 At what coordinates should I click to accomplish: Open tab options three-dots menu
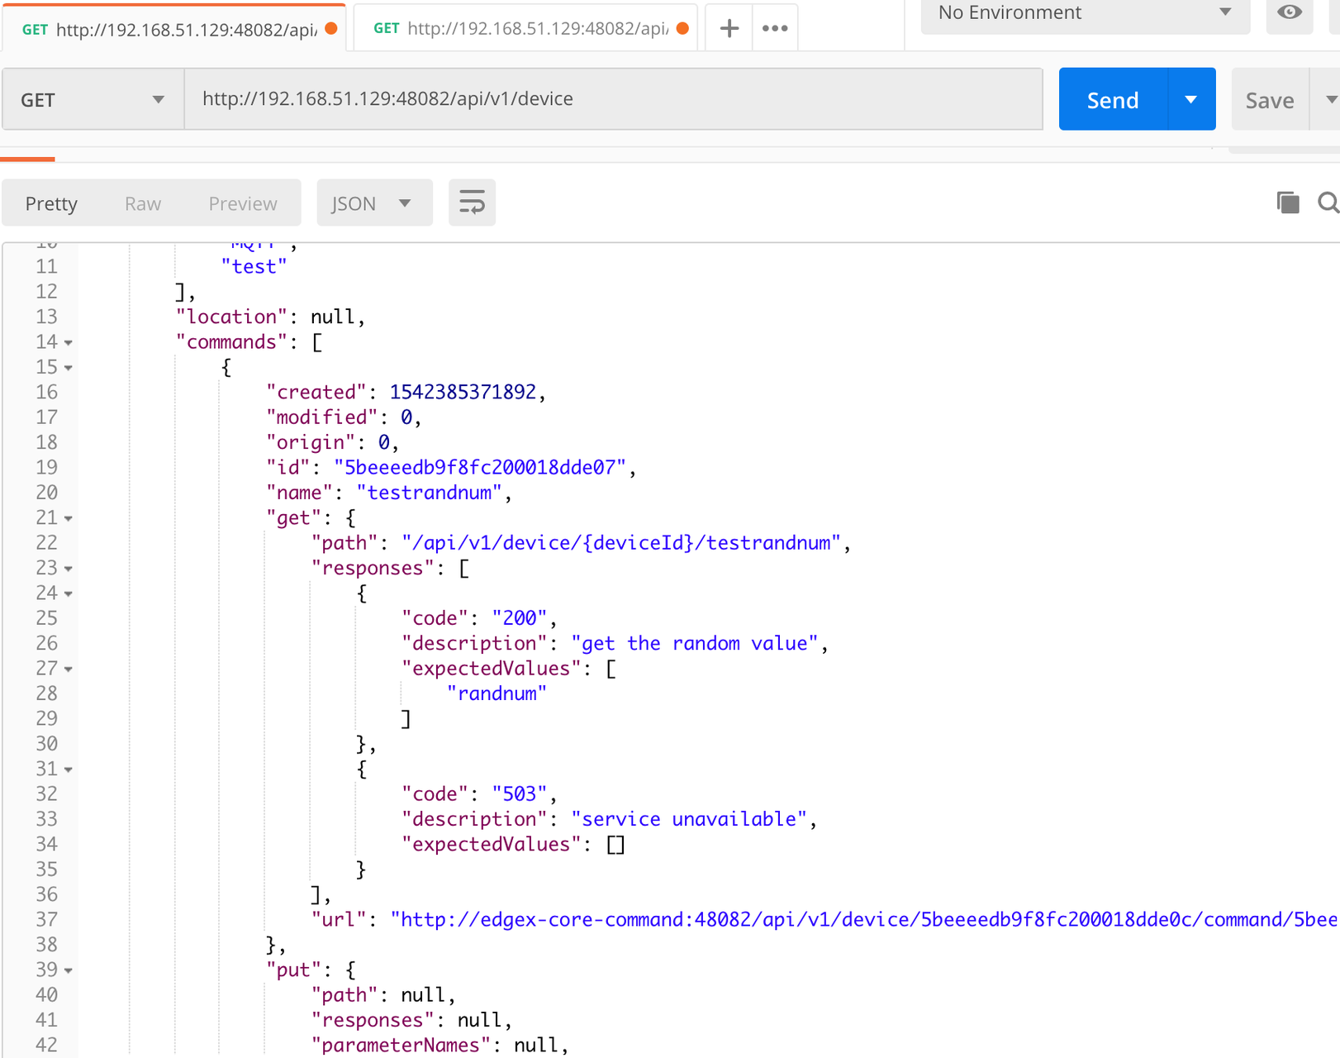tap(774, 28)
